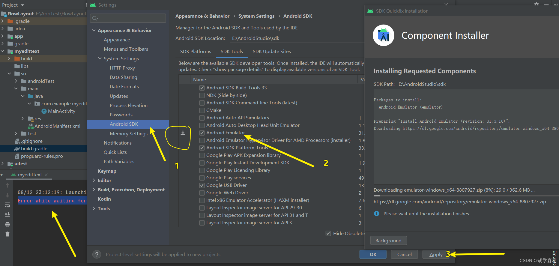Click the Settings search field
The height and width of the screenshot is (266, 559).
coord(128,18)
